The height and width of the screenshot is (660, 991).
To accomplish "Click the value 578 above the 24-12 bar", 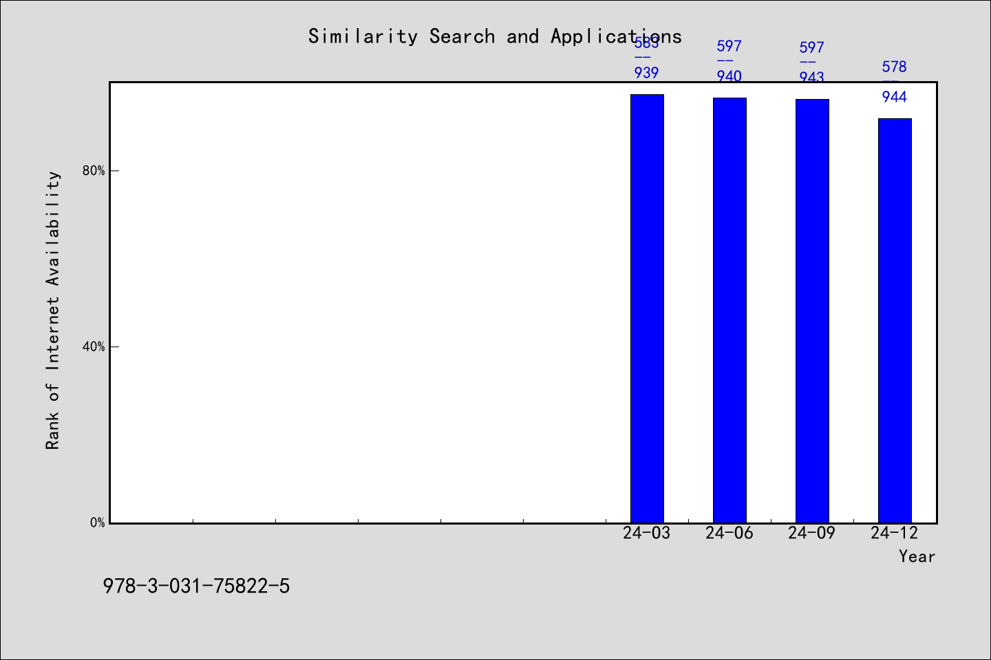I will tap(895, 67).
